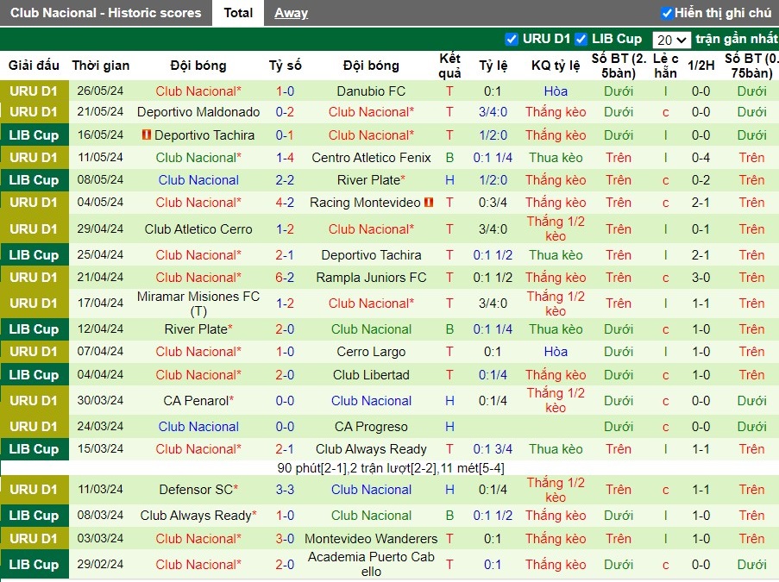Click the 0:1 3/4 odds value
Image resolution: width=779 pixels, height=582 pixels.
tap(493, 449)
